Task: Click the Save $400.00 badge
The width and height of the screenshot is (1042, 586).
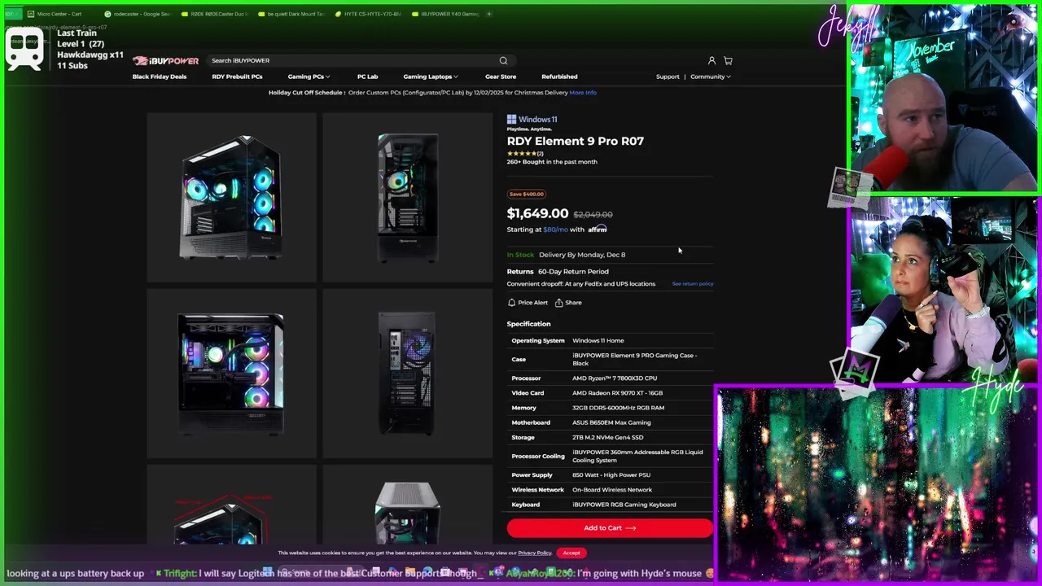Action: pyautogui.click(x=527, y=194)
